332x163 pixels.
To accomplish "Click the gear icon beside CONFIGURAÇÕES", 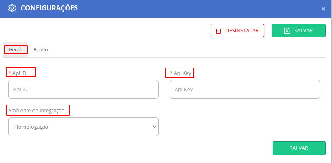I will [12, 8].
